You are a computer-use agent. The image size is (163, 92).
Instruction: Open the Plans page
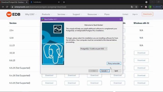[x=107, y=14]
